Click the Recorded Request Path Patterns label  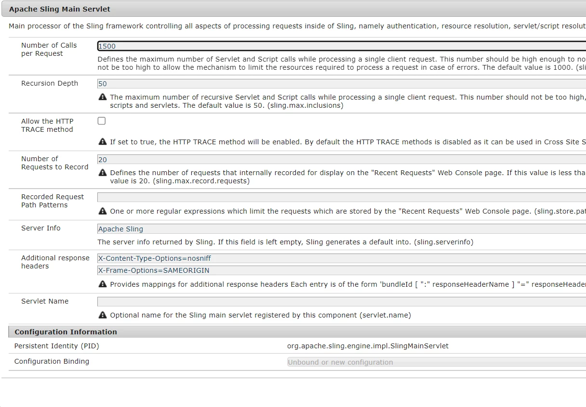(52, 201)
